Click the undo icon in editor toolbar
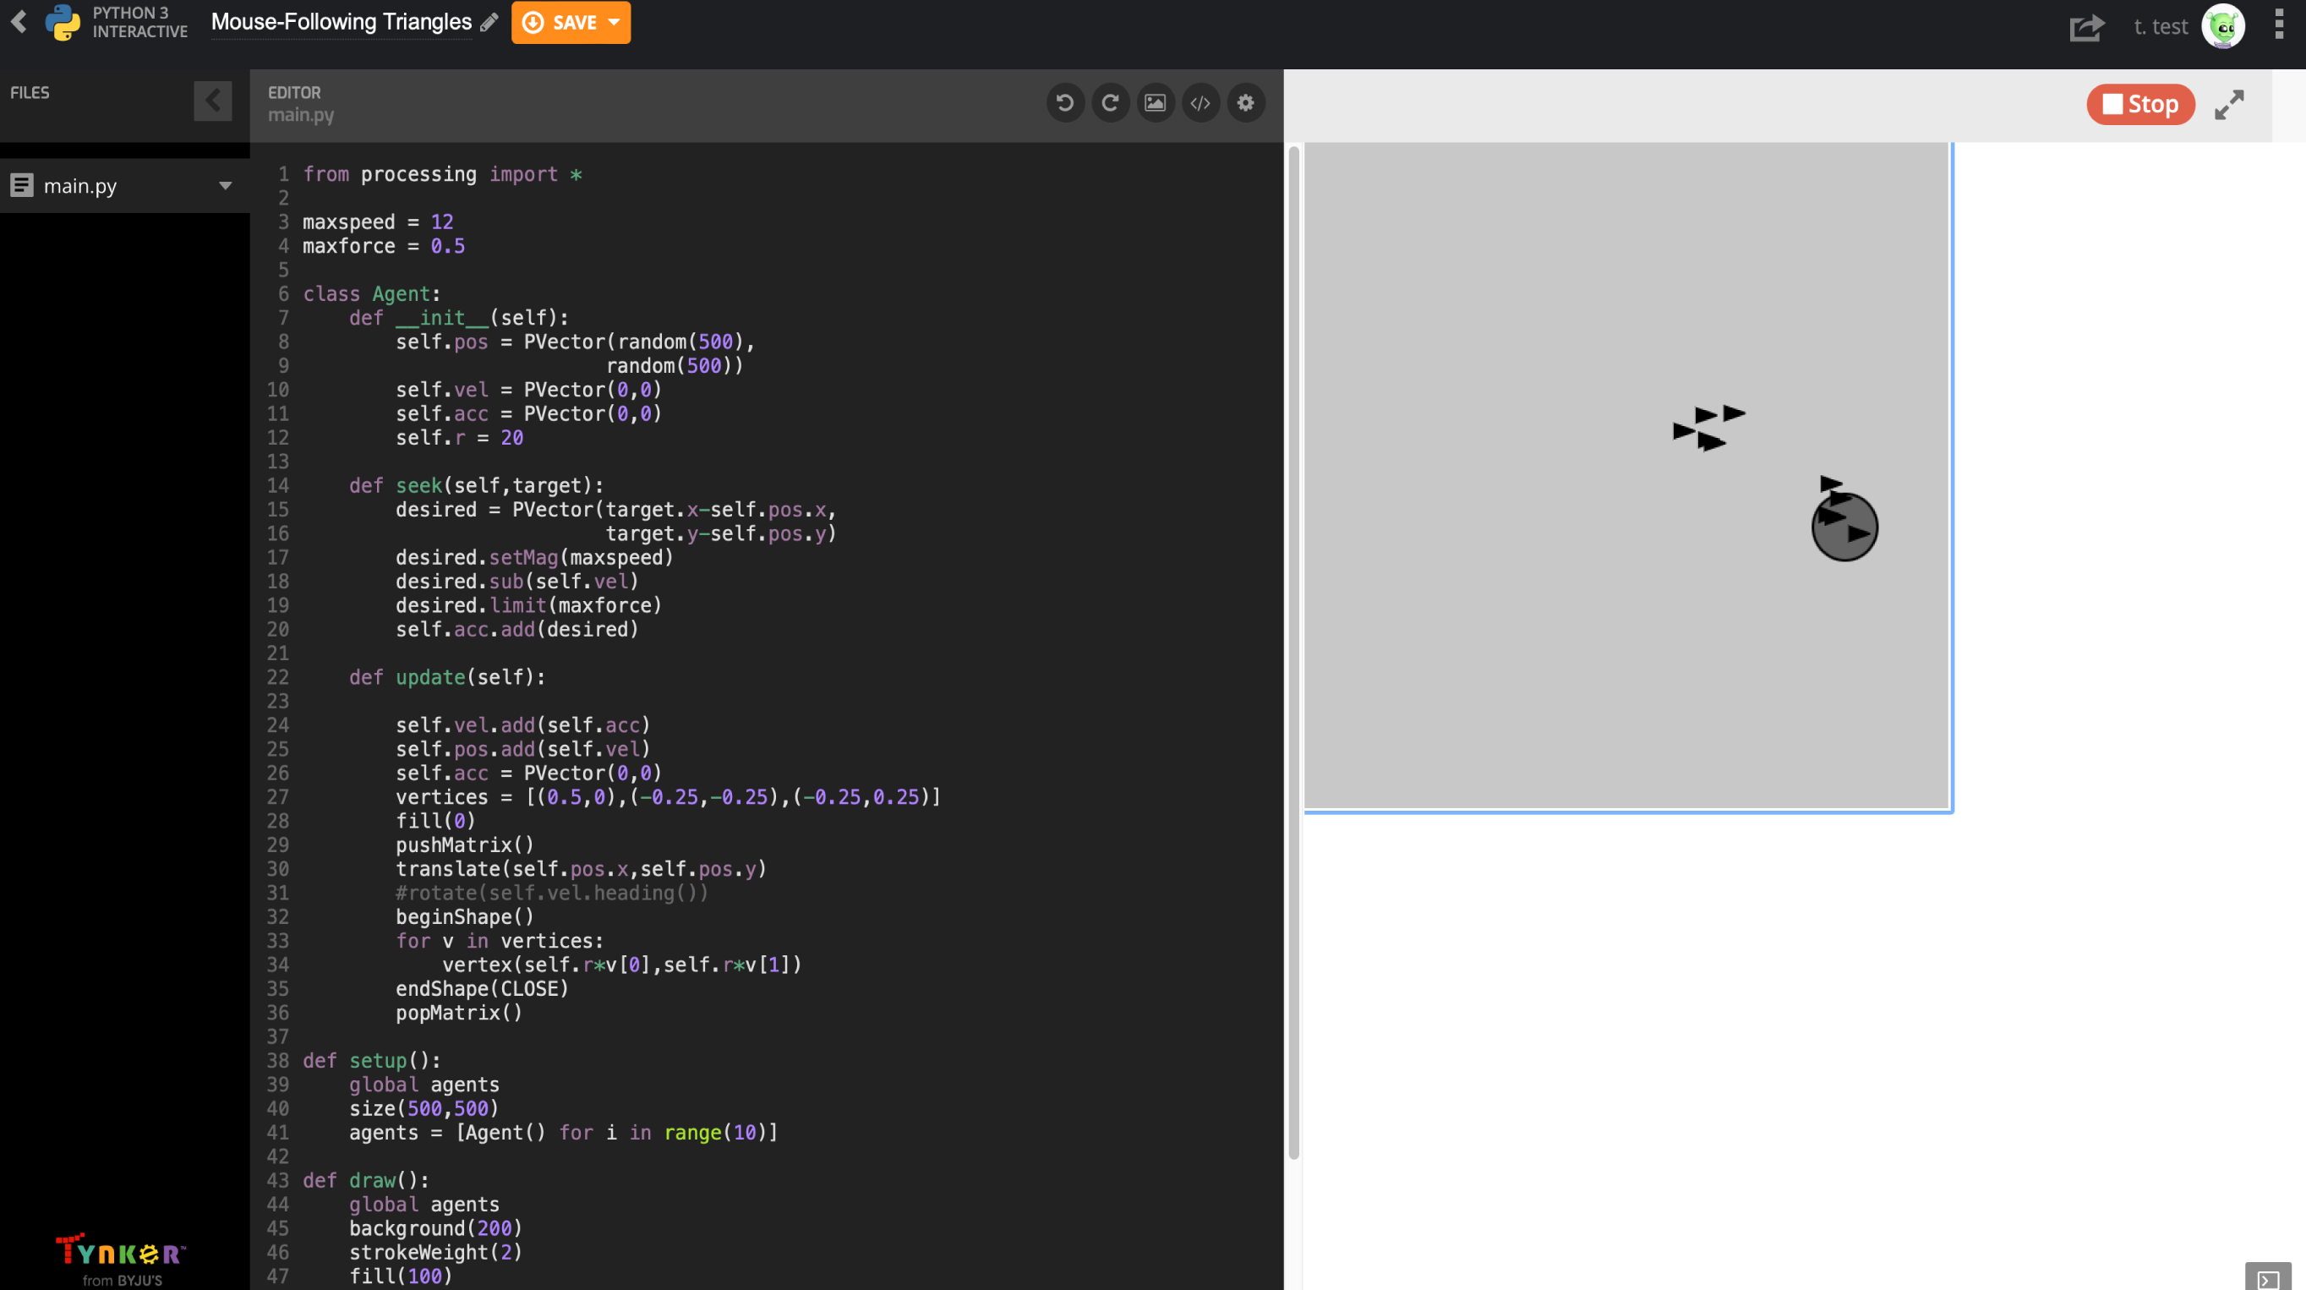 click(1064, 103)
